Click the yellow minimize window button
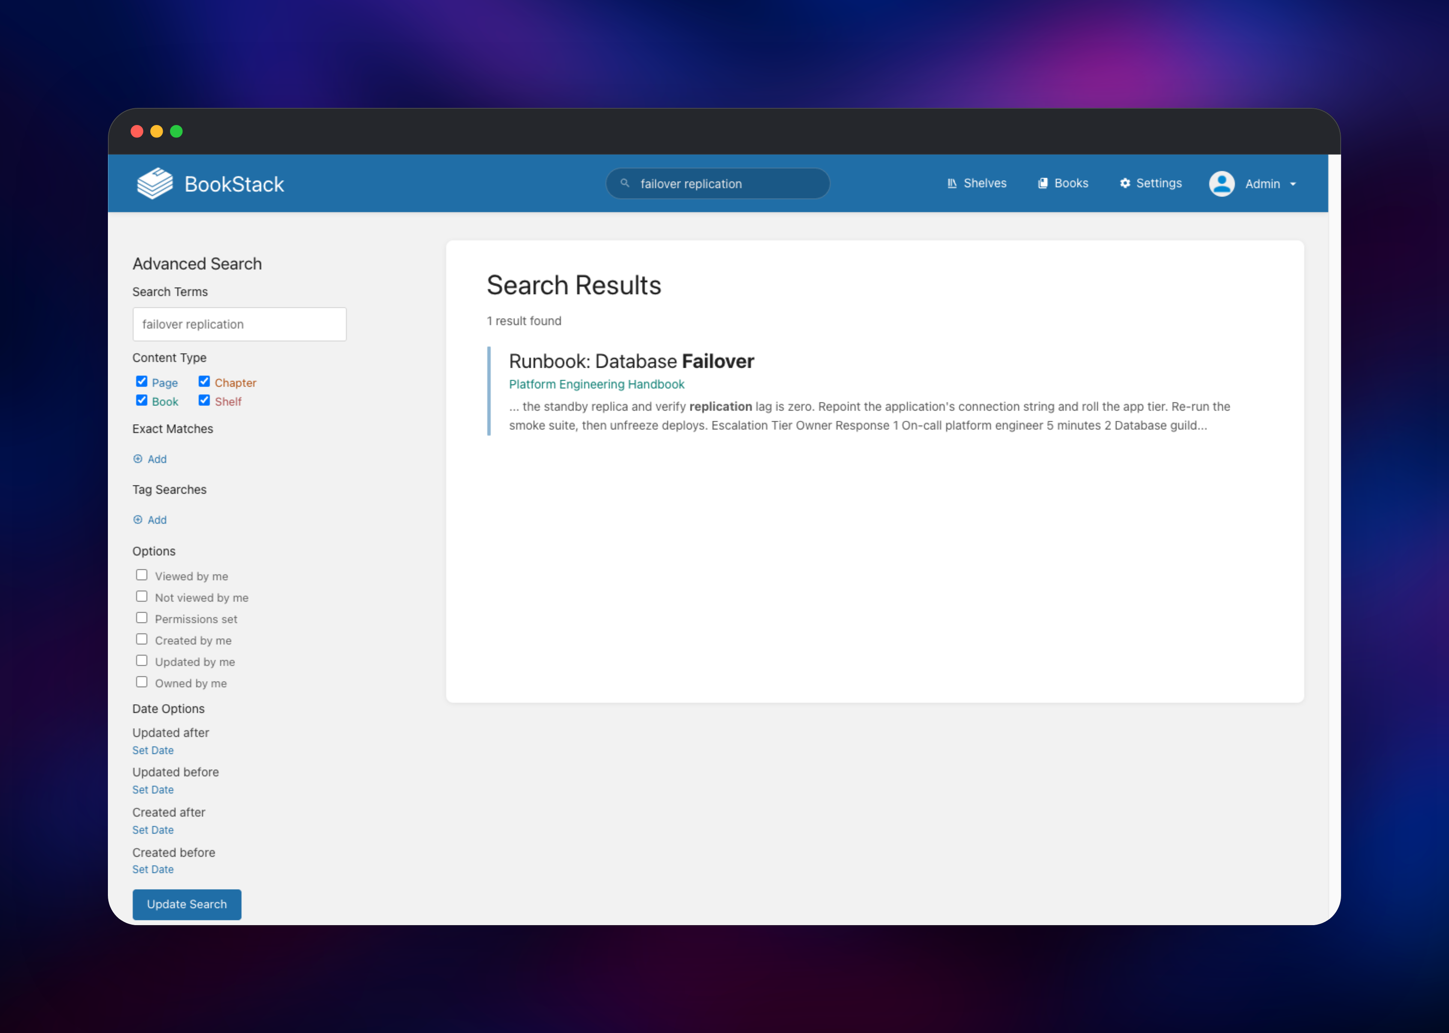The width and height of the screenshot is (1449, 1033). coord(156,132)
